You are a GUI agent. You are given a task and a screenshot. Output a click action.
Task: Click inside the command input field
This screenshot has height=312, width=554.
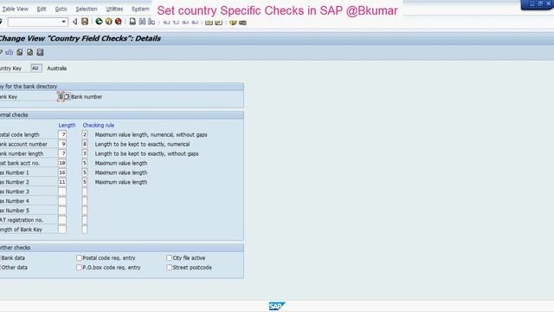[x=35, y=22]
